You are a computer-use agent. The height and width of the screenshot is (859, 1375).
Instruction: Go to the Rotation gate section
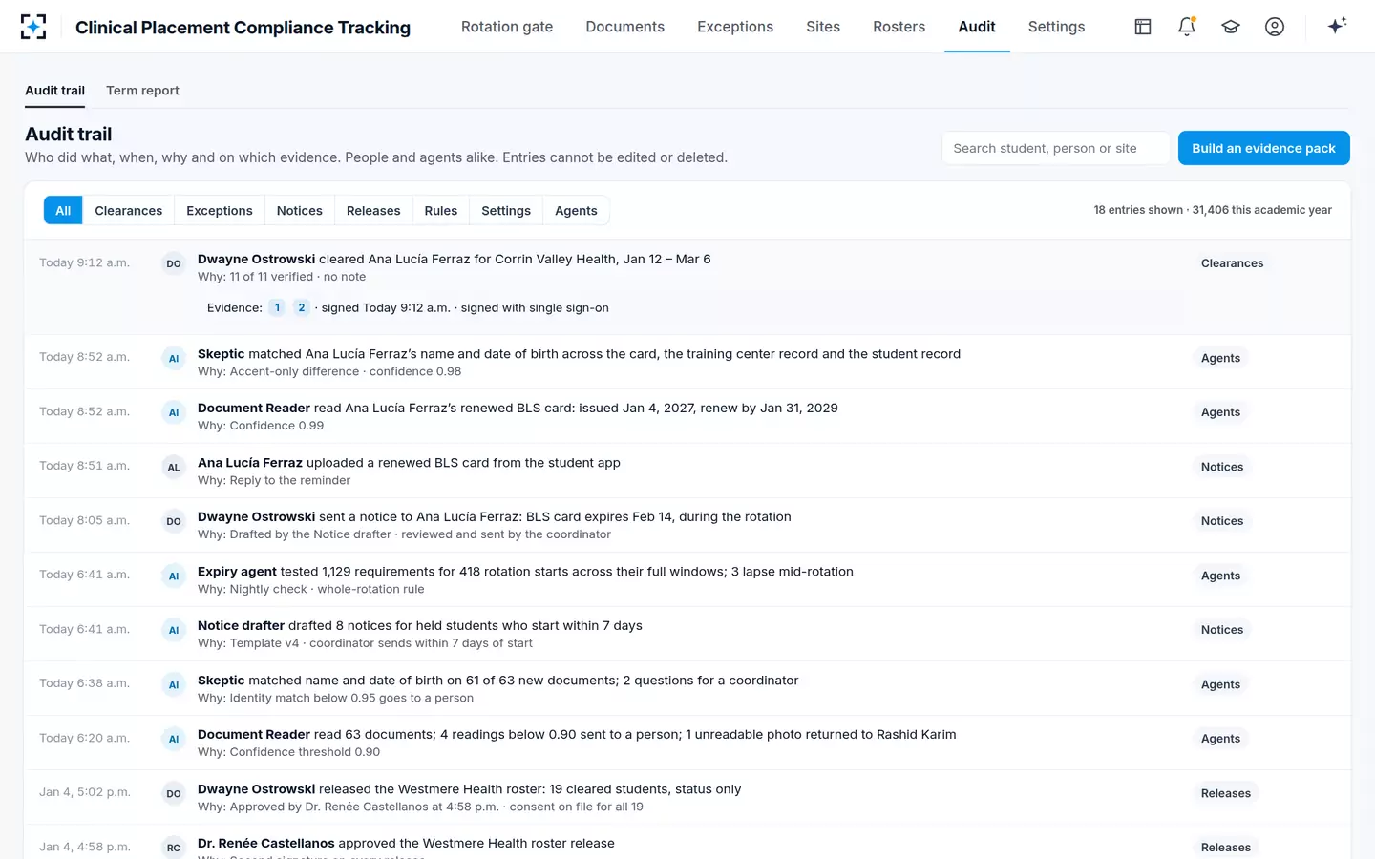pos(507,27)
